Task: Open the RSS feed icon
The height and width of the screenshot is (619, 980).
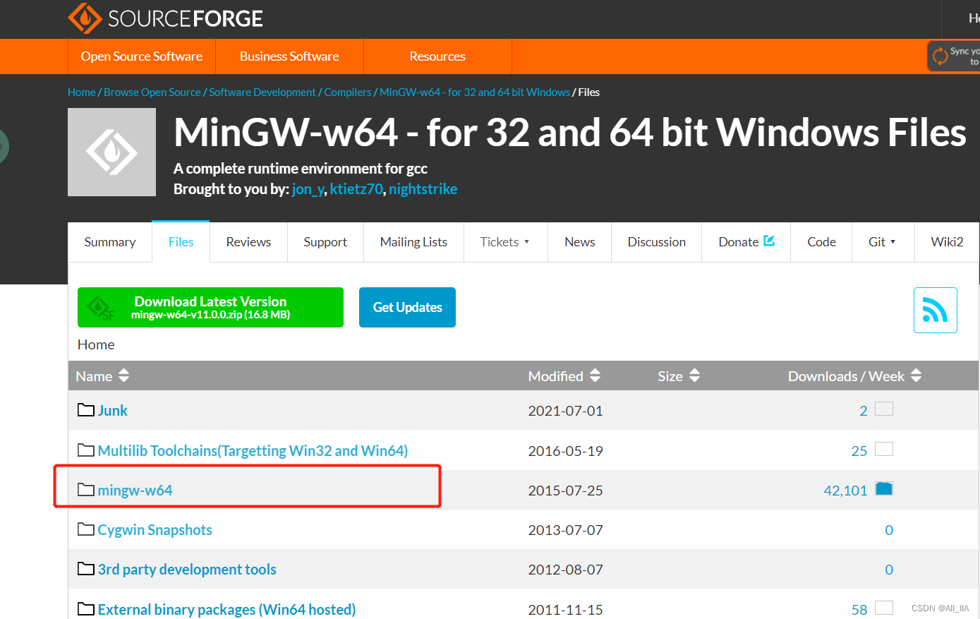Action: click(935, 310)
